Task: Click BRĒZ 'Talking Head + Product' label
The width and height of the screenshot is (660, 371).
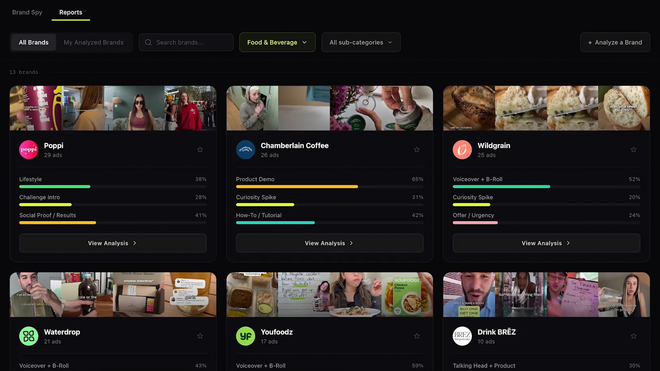Action: pos(484,366)
